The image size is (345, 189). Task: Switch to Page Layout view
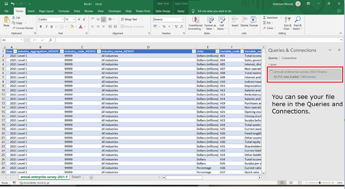(291, 183)
